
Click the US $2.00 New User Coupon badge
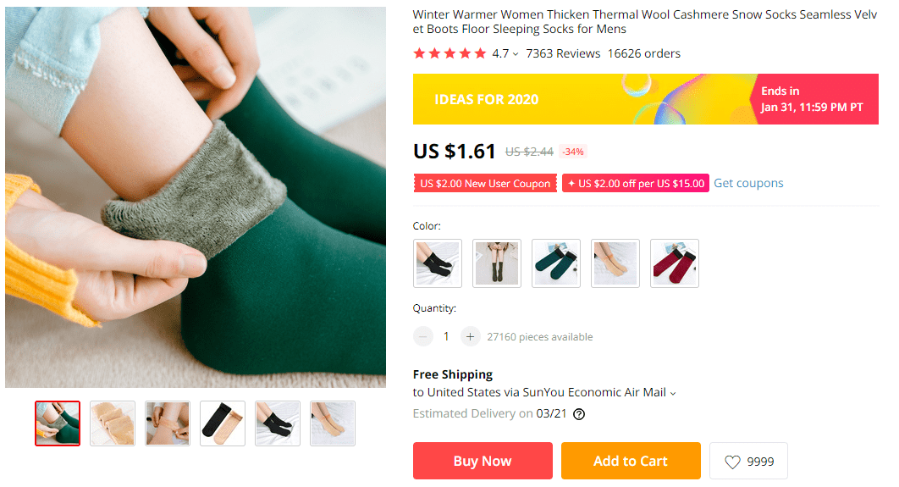485,183
